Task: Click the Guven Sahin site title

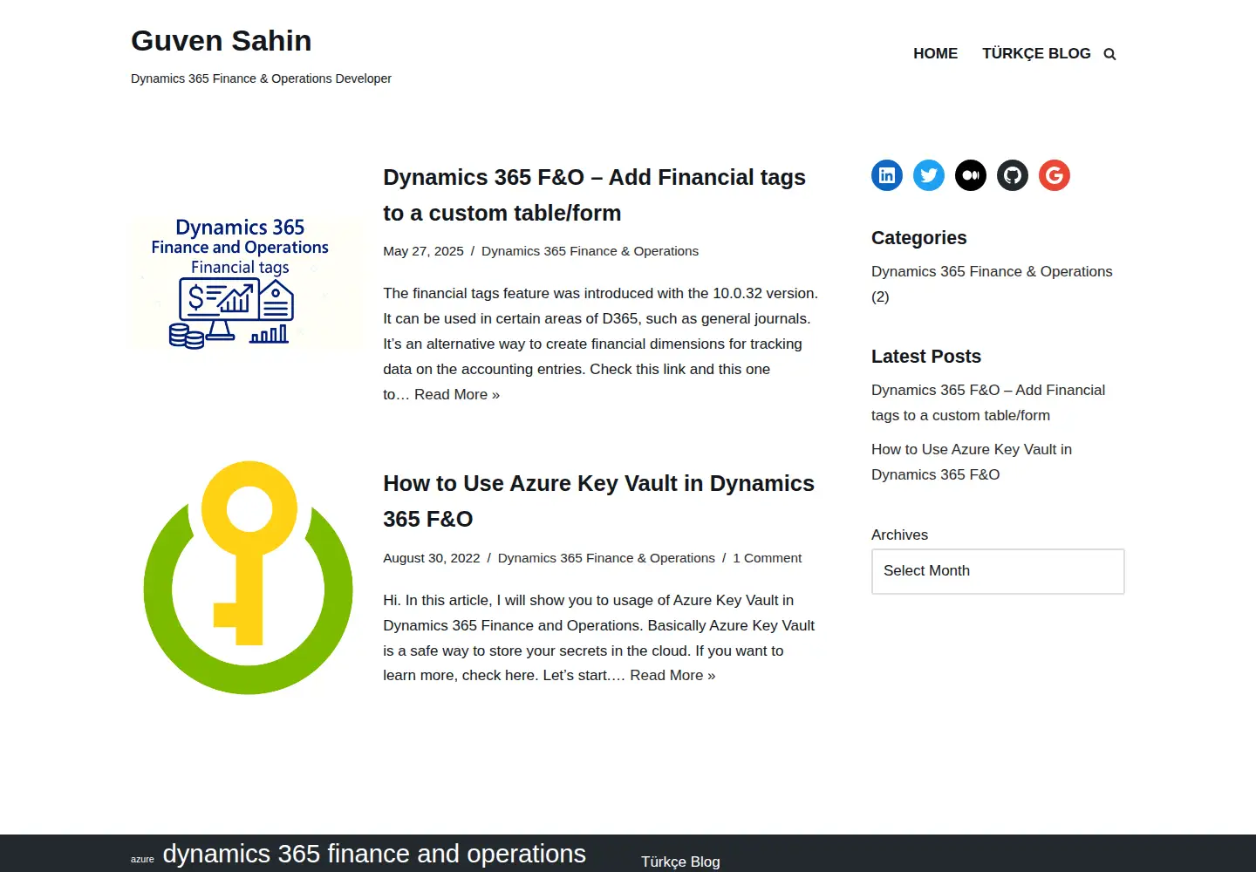Action: pyautogui.click(x=222, y=41)
